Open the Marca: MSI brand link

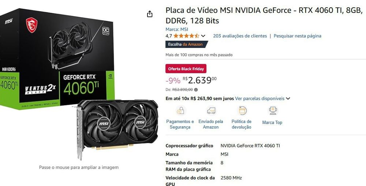tap(177, 29)
